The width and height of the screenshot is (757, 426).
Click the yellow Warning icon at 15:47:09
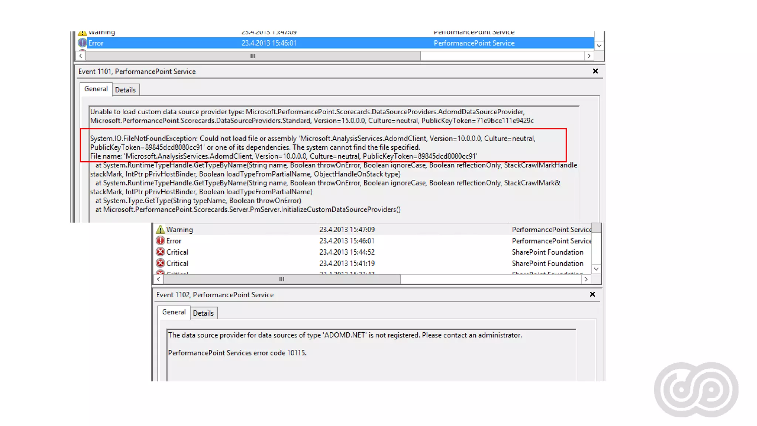160,230
